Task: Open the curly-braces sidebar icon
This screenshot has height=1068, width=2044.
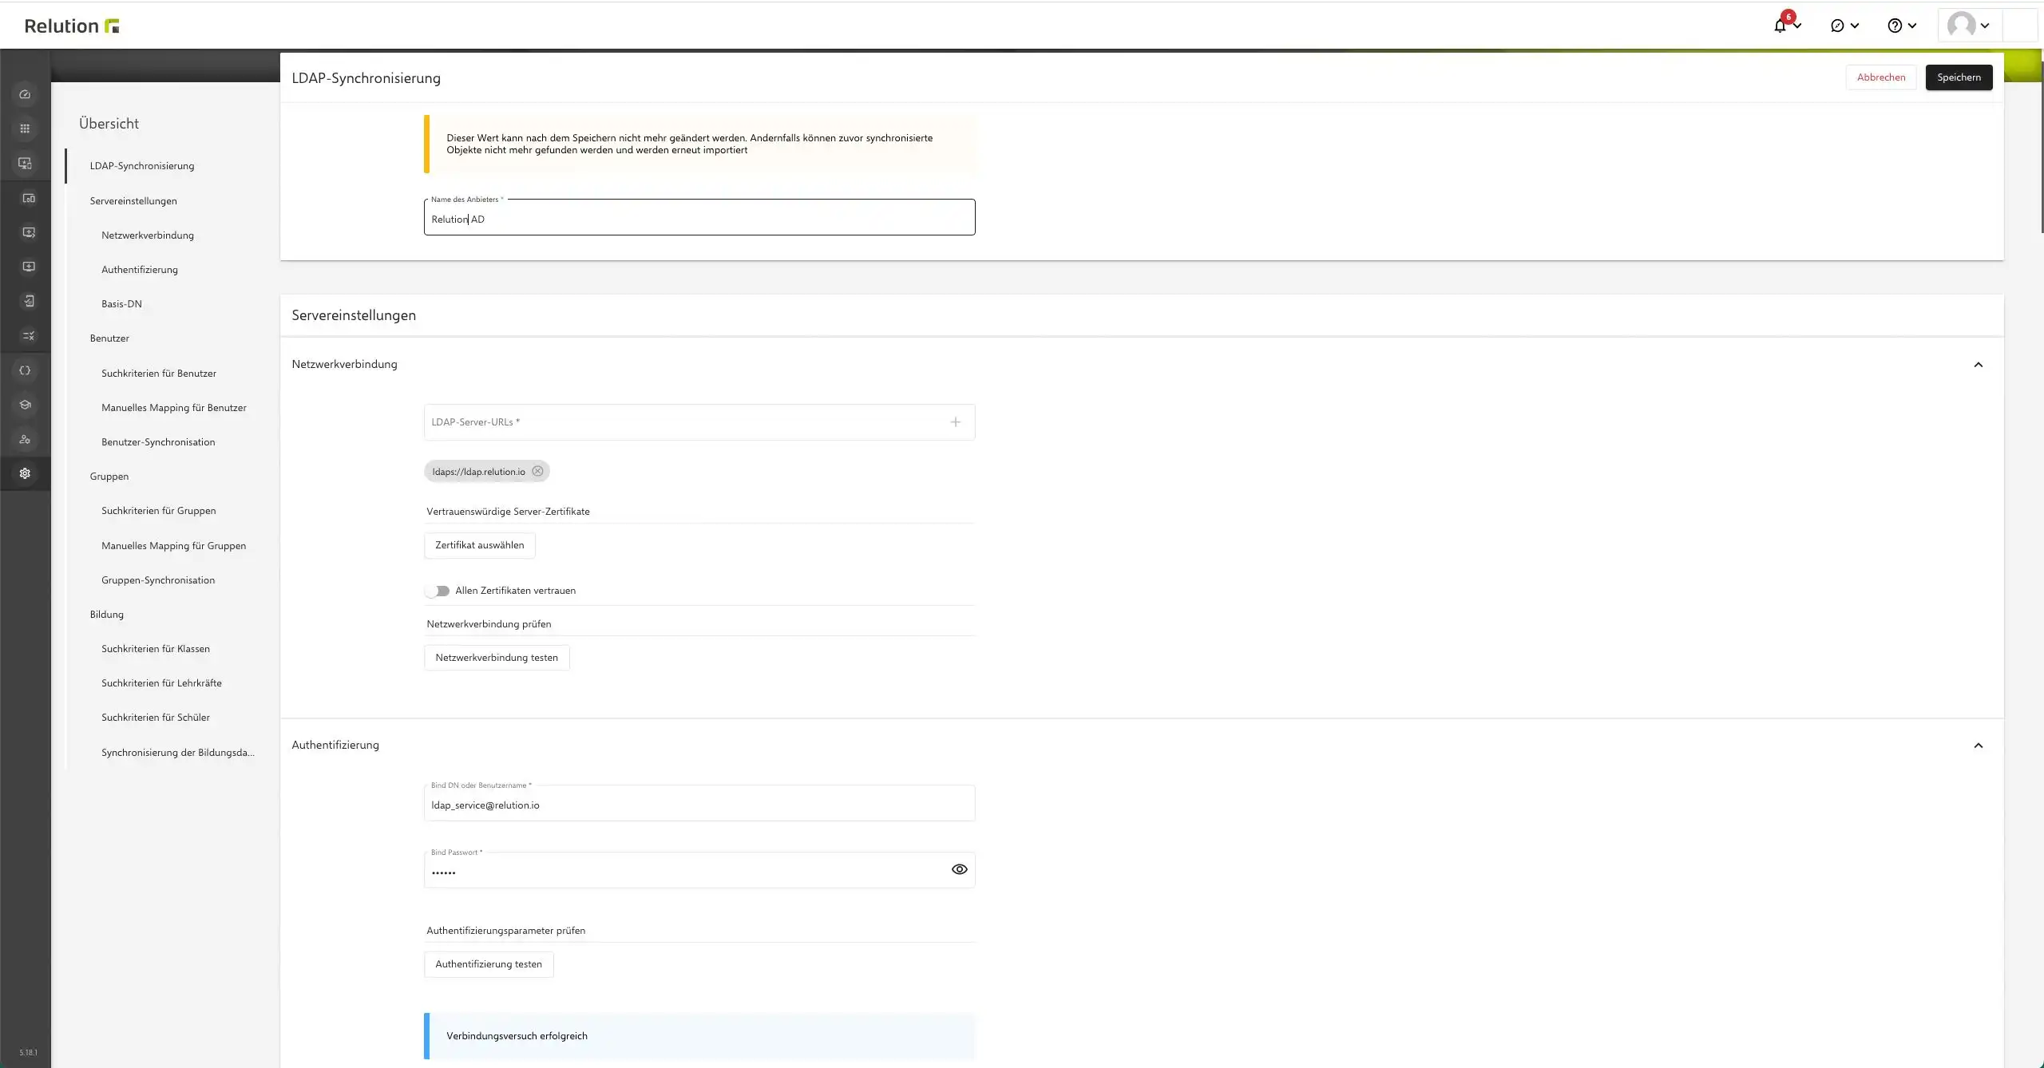Action: (25, 370)
